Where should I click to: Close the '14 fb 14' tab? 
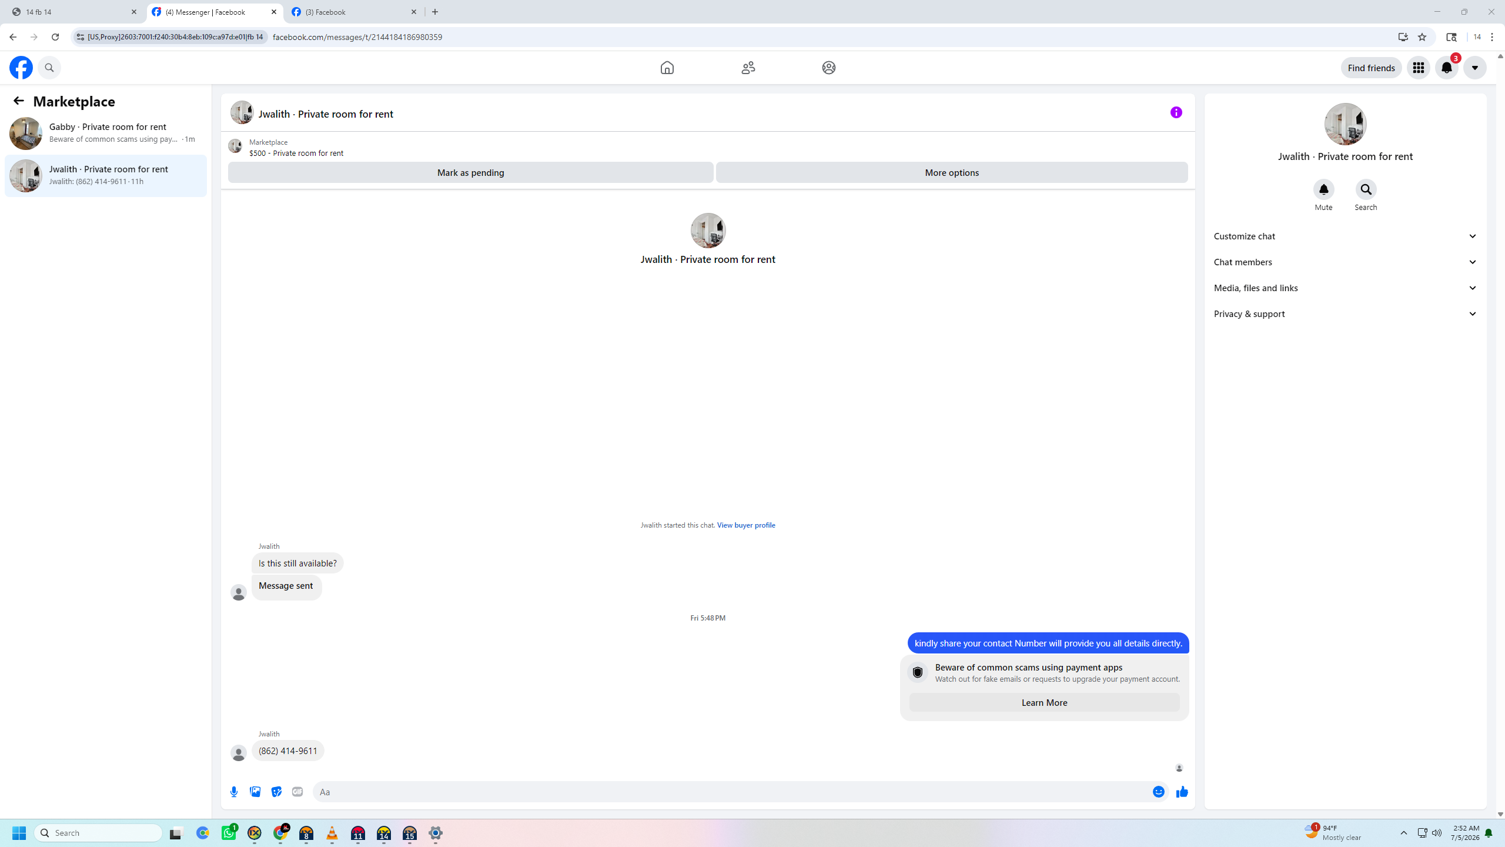pyautogui.click(x=134, y=12)
